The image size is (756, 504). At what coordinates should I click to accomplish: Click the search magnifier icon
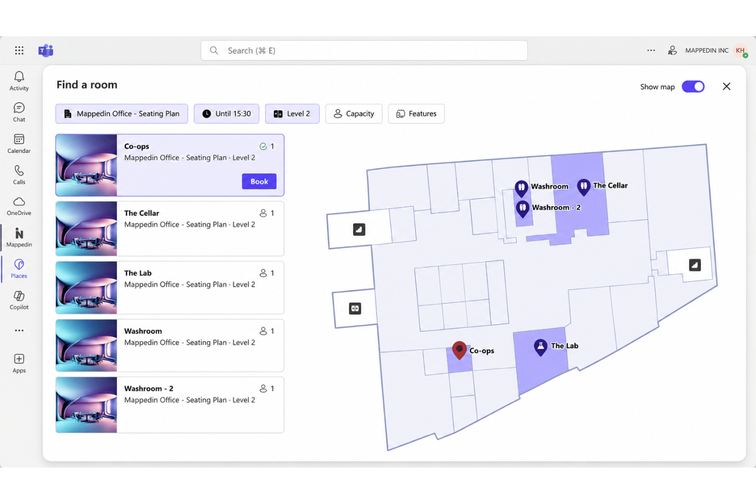[214, 51]
